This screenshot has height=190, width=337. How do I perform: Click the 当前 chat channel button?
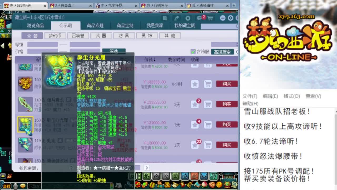7,186
